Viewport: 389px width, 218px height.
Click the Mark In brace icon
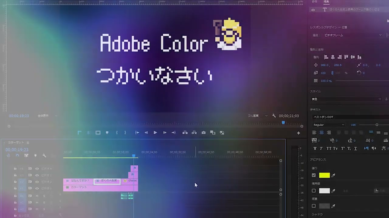[117, 133]
